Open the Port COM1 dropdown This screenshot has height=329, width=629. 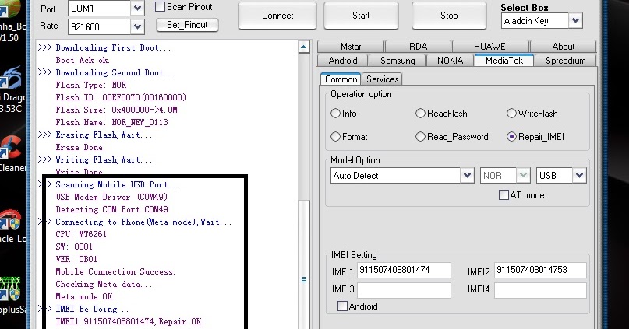point(137,8)
